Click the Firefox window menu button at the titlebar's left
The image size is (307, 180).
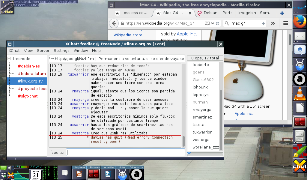(x=111, y=5)
